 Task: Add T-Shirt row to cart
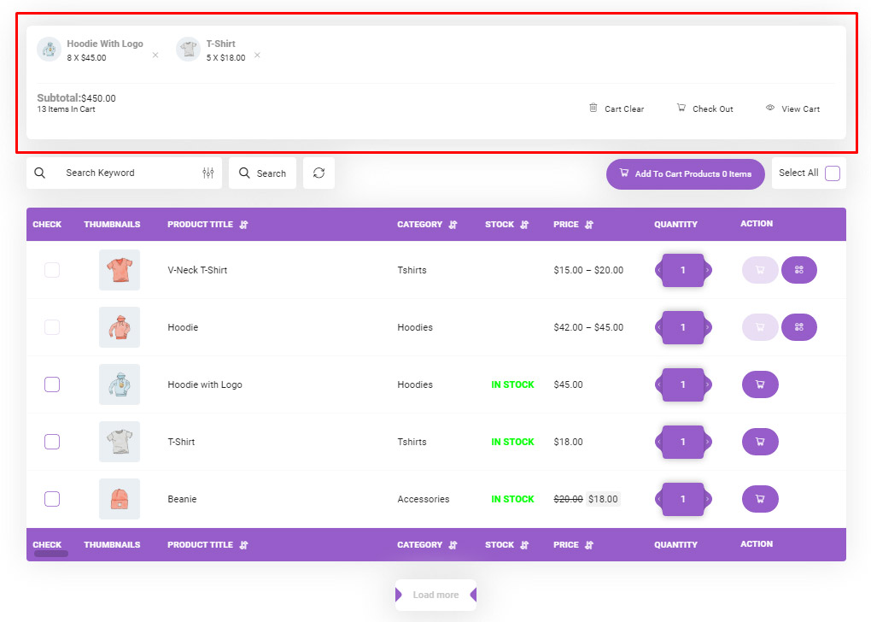tap(760, 442)
